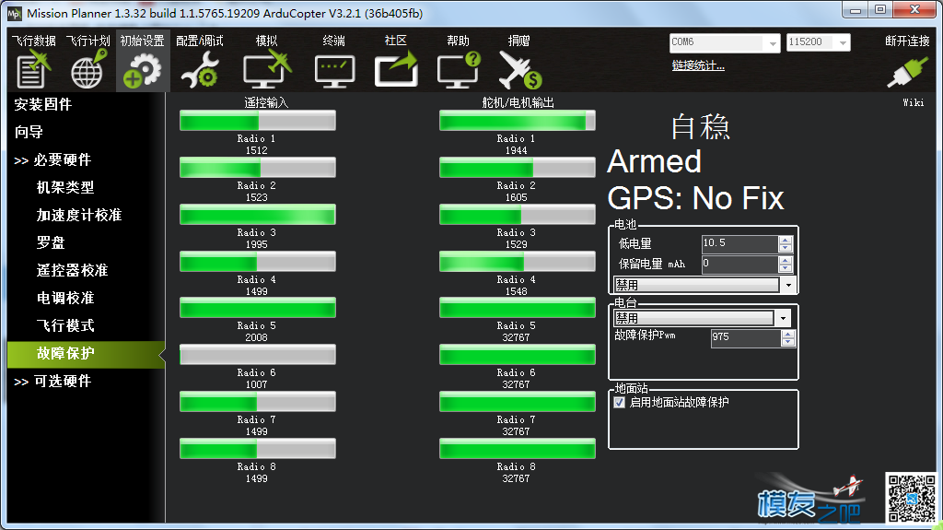This screenshot has height=530, width=943.
Task: Open 罗盘 compass setup page
Action: (51, 242)
